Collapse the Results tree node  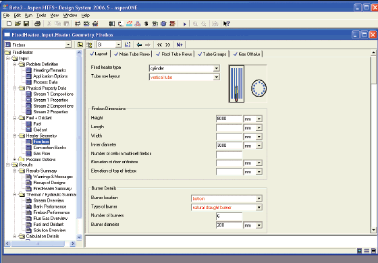pos(8,165)
